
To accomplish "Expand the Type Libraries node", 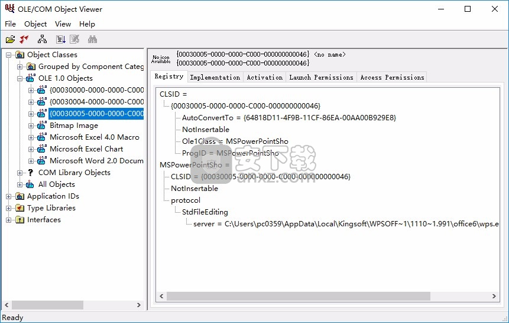I will point(9,208).
